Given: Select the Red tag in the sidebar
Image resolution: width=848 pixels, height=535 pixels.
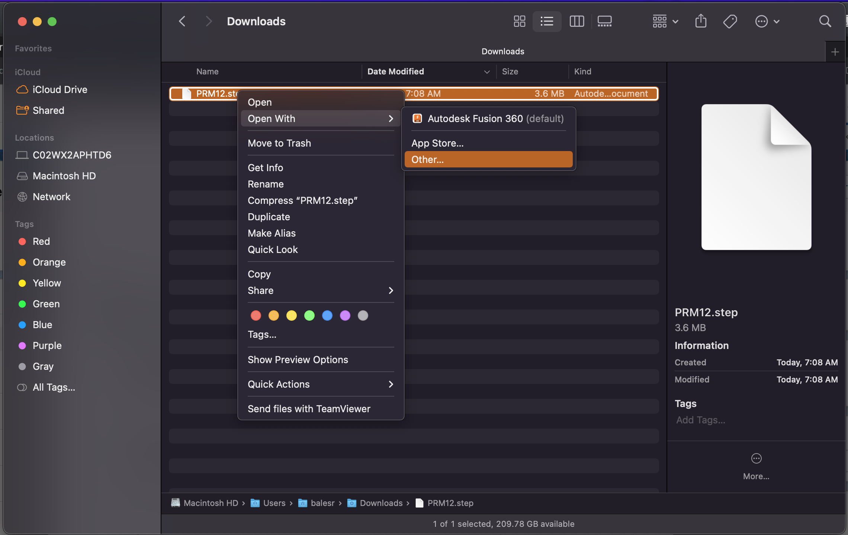Looking at the screenshot, I should coord(41,241).
